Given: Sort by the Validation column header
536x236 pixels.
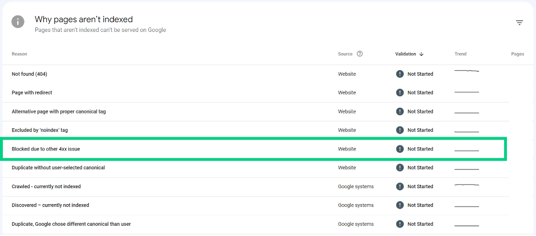Looking at the screenshot, I should (x=406, y=54).
